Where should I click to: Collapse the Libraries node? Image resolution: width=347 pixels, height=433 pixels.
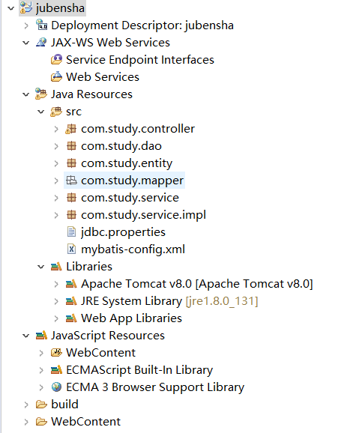click(x=41, y=267)
